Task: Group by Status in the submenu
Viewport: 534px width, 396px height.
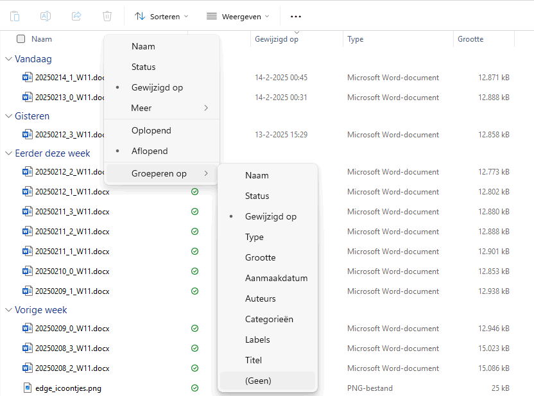Action: click(268, 196)
